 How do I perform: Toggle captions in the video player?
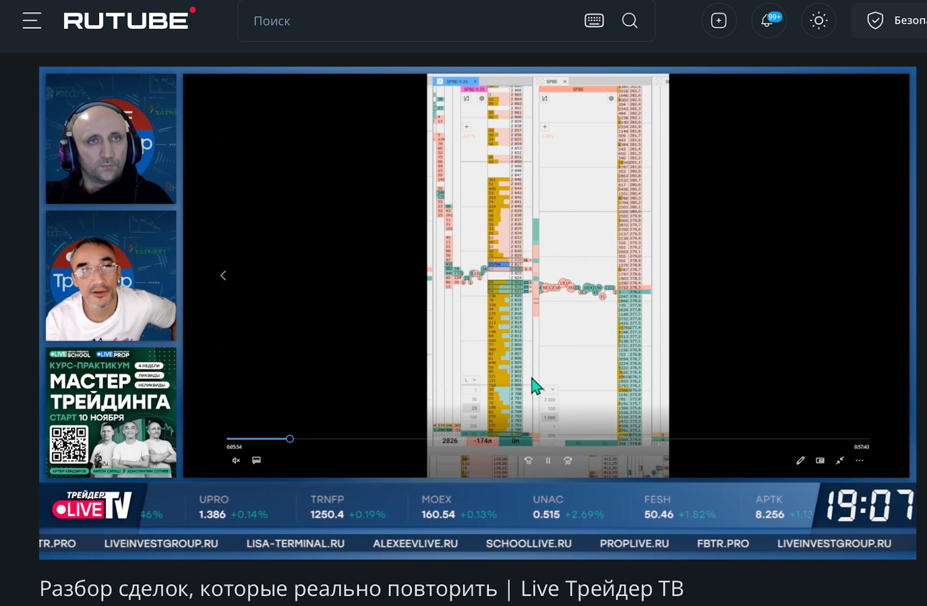point(256,460)
